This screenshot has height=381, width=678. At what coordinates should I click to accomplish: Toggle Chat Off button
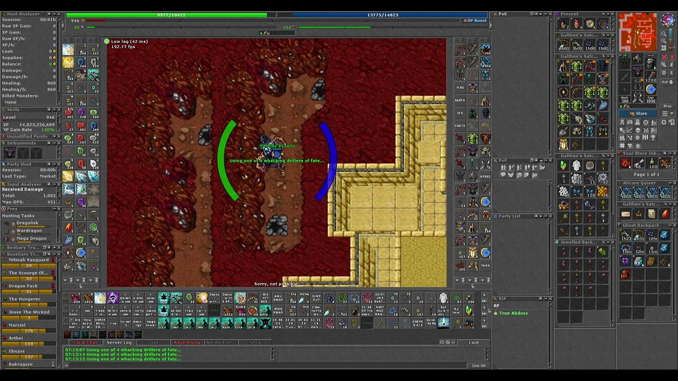pyautogui.click(x=478, y=366)
